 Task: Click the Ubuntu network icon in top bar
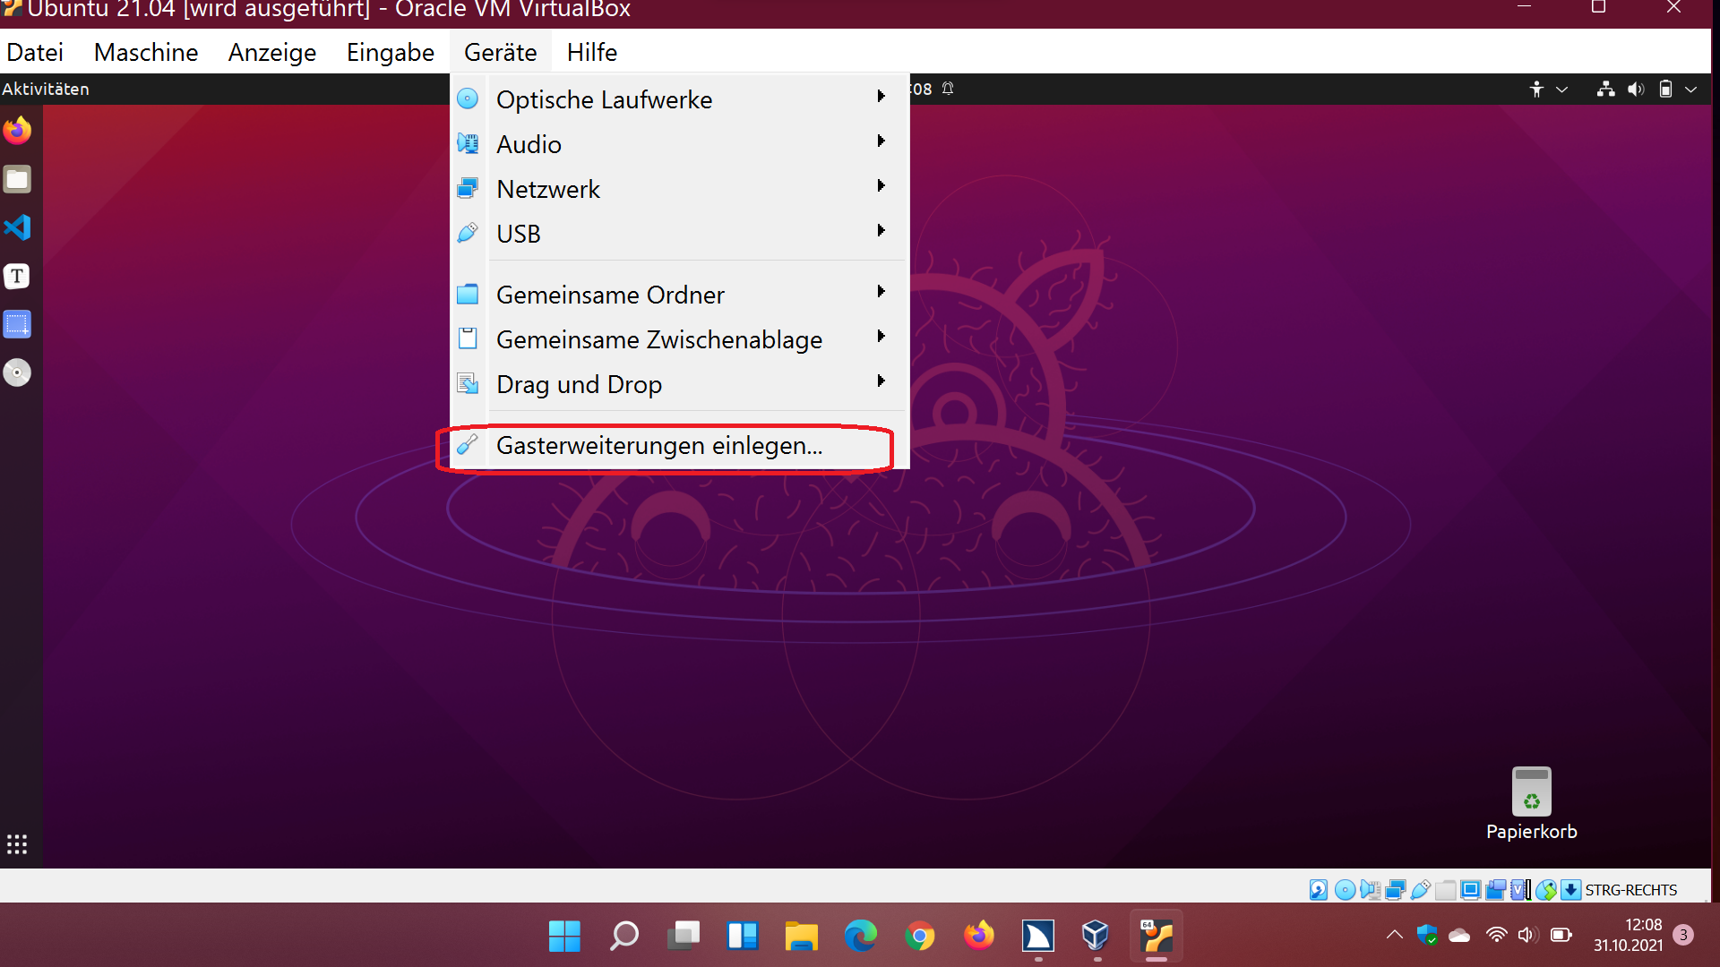[x=1605, y=89]
